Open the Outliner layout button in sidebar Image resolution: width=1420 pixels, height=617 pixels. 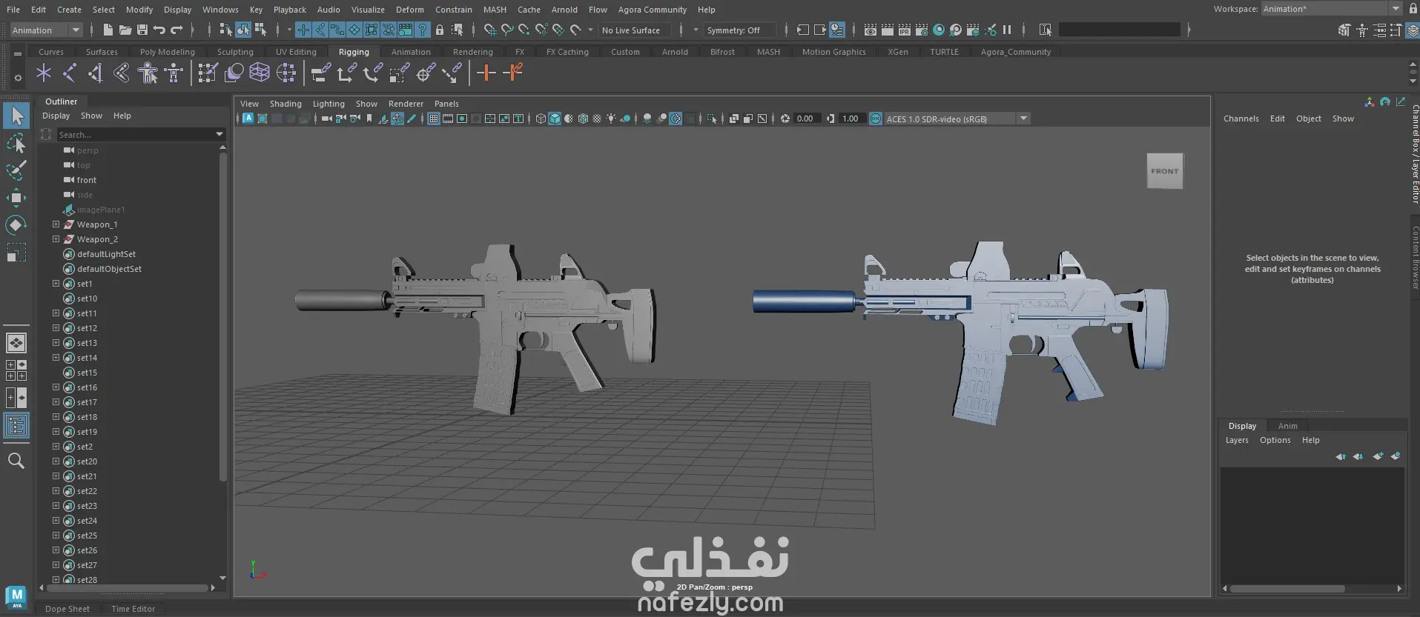point(16,425)
